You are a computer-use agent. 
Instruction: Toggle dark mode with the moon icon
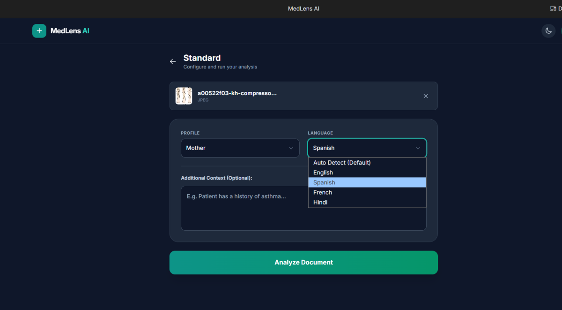pyautogui.click(x=548, y=31)
